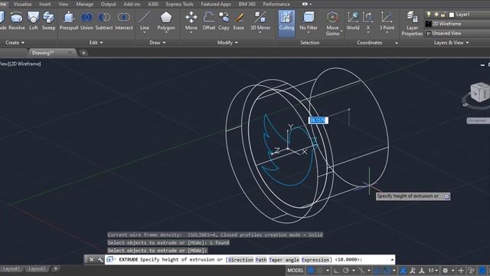This screenshot has height=276, width=490.
Task: Expand the Layers & View panel
Action: pyautogui.click(x=452, y=43)
